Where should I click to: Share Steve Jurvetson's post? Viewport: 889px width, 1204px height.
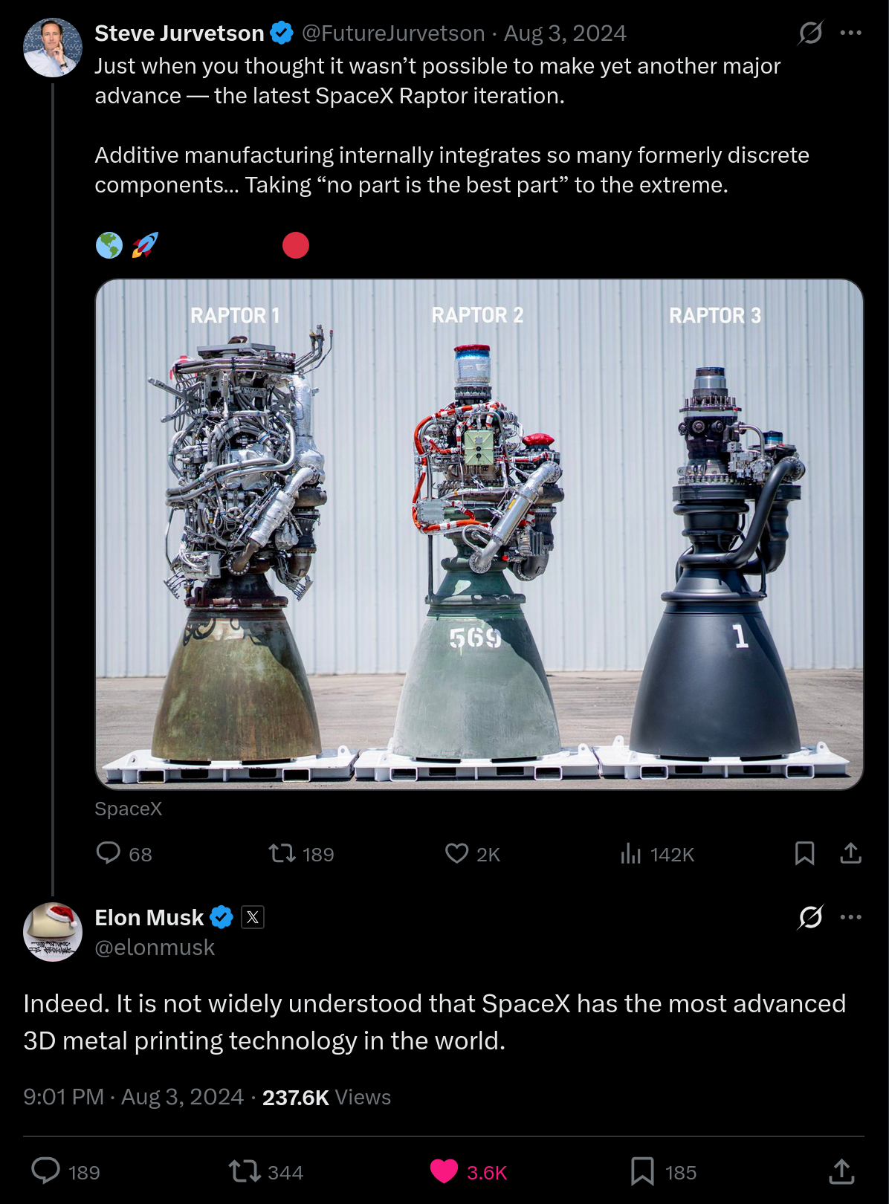(x=850, y=853)
